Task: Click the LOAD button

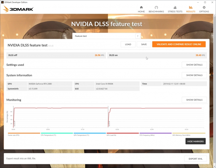Action: tap(128, 44)
